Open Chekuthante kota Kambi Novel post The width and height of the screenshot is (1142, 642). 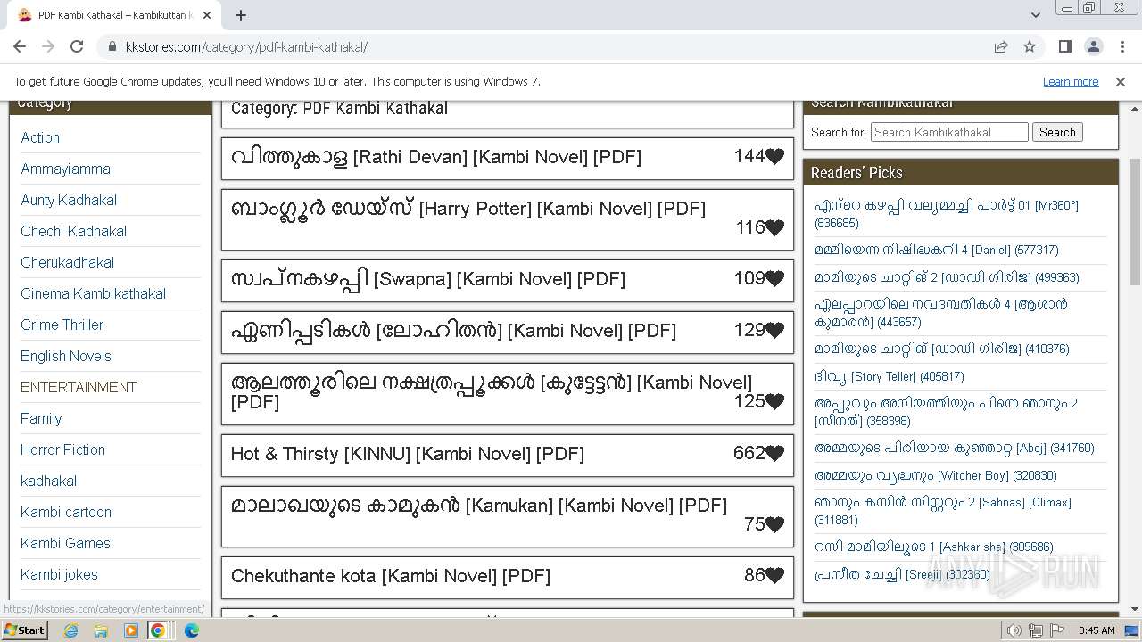(391, 576)
